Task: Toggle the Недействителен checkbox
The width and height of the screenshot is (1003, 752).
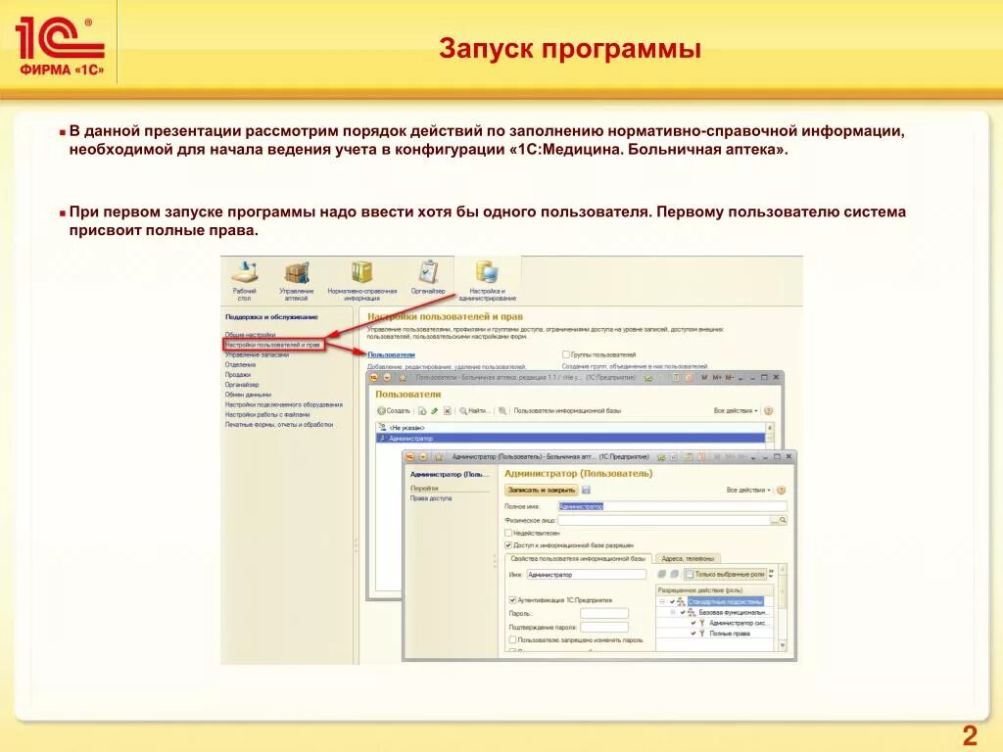Action: [x=508, y=533]
